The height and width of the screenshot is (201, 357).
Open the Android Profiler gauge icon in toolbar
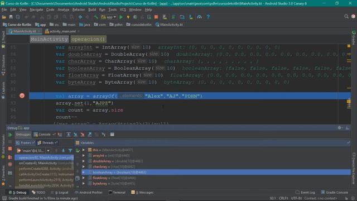[x=199, y=17]
